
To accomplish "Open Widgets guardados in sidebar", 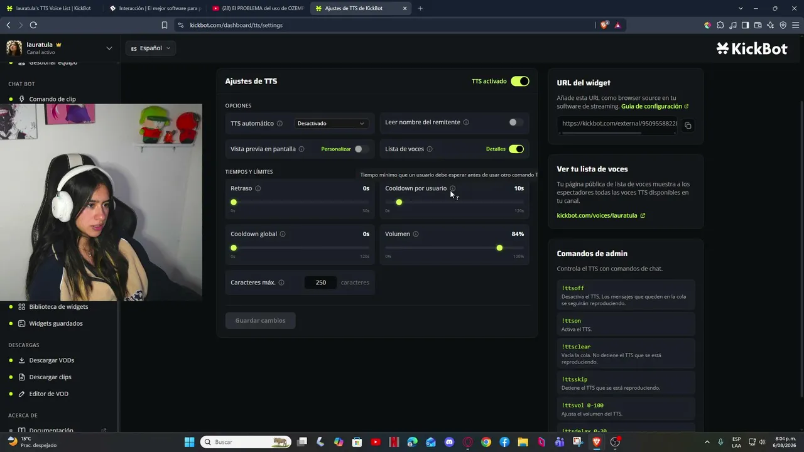I will pyautogui.click(x=56, y=323).
